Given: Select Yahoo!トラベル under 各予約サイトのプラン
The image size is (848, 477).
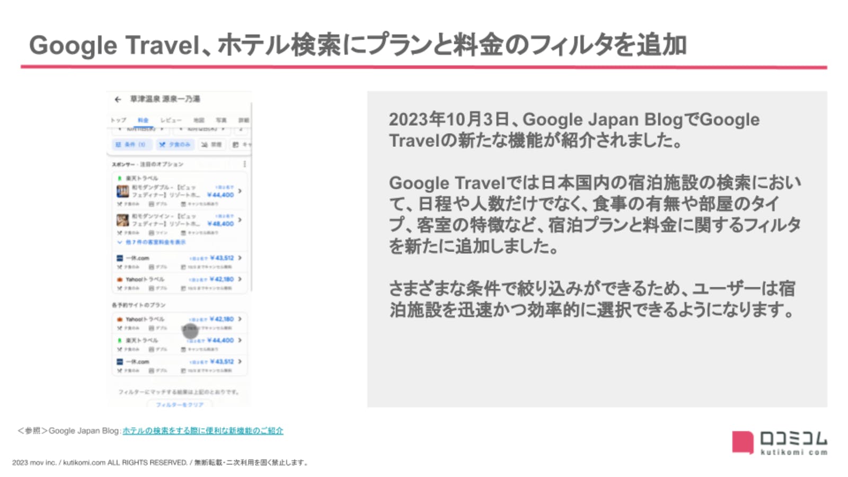Looking at the screenshot, I should pyautogui.click(x=180, y=323).
